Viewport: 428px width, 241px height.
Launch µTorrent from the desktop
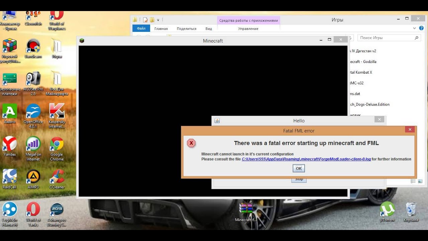tap(387, 212)
